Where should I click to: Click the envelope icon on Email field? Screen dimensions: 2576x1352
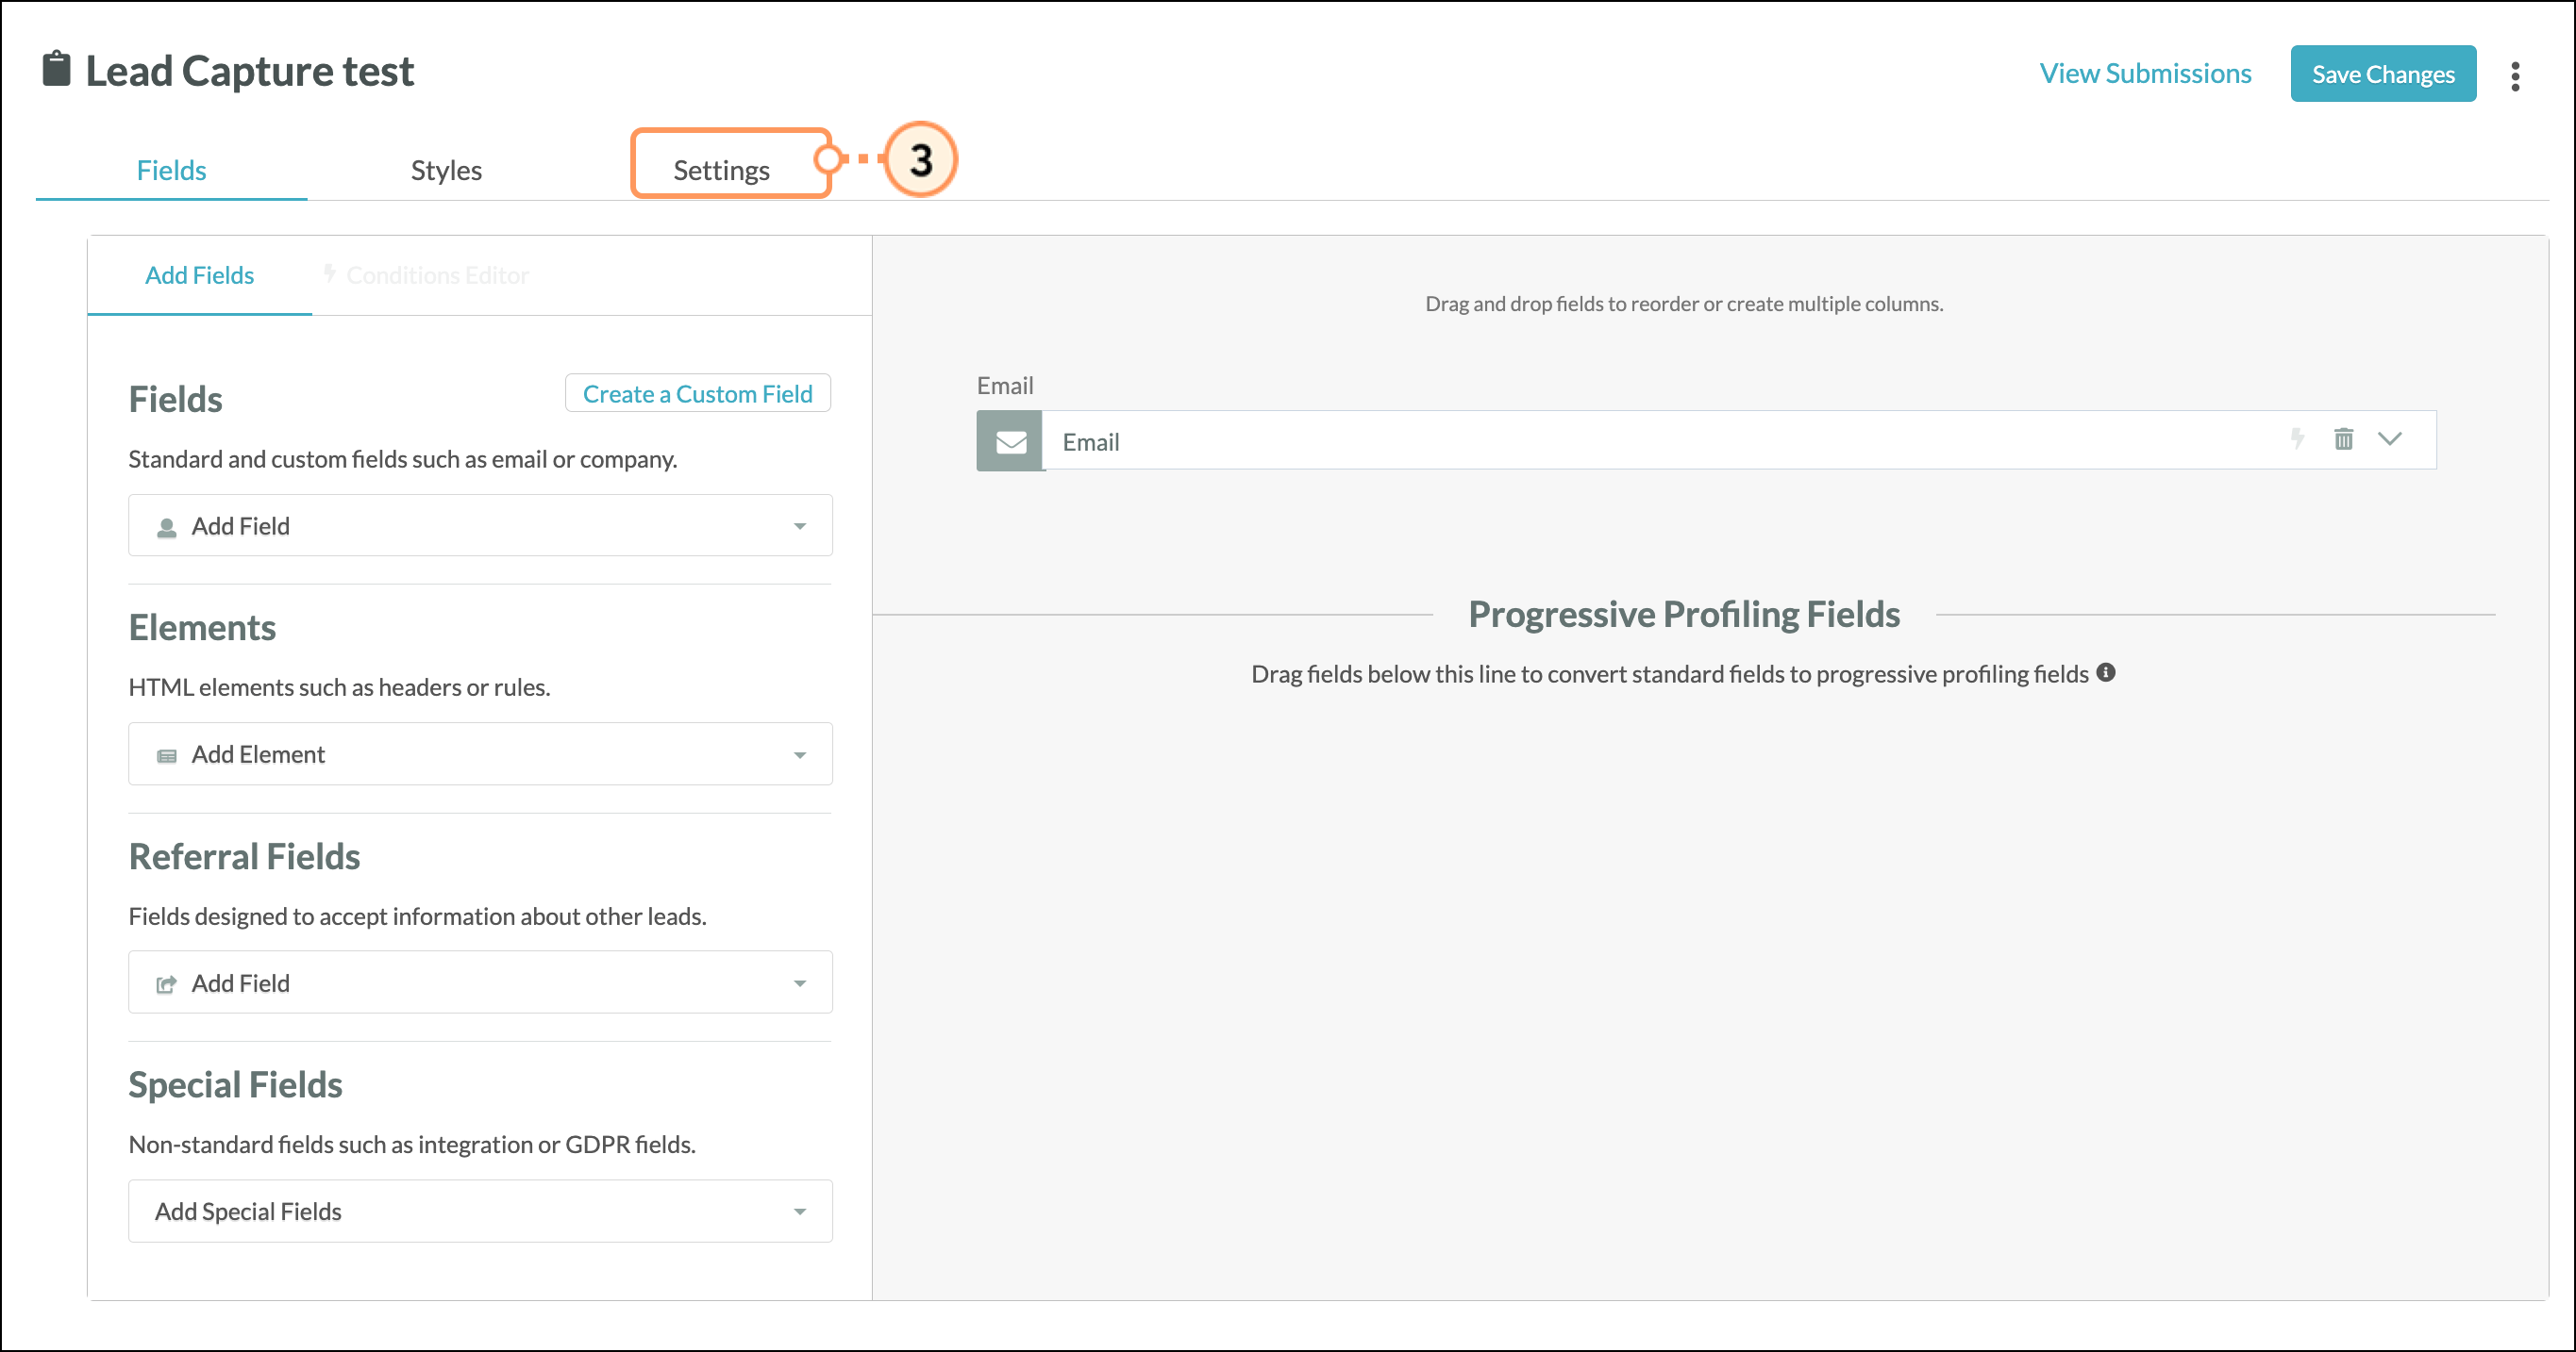(1010, 441)
